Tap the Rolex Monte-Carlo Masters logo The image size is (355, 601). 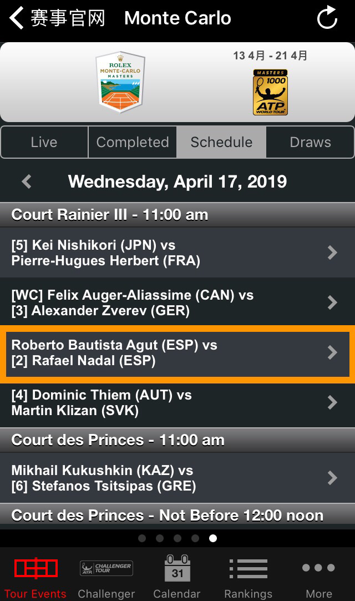pyautogui.click(x=120, y=82)
